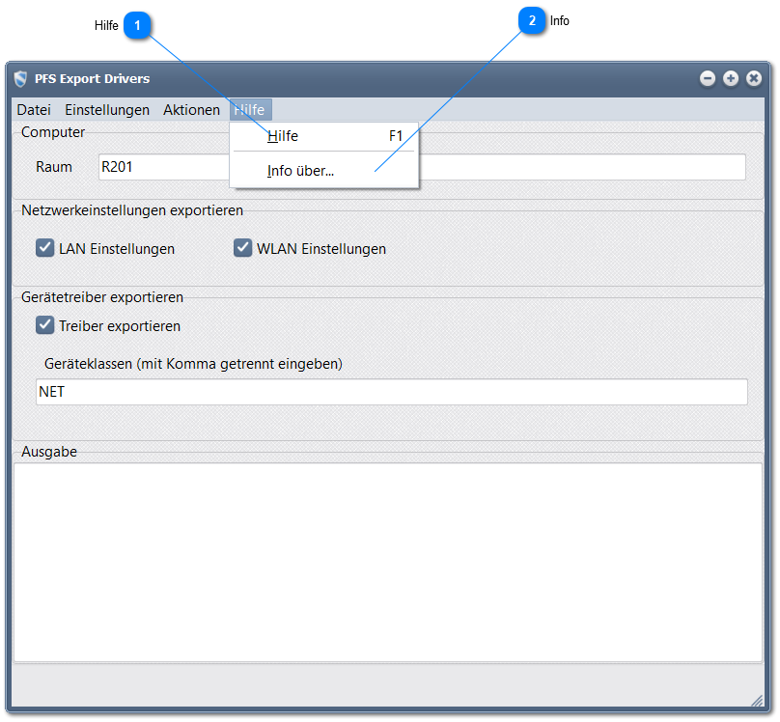This screenshot has height=722, width=780.
Task: Expand the Aktionen menu
Action: tap(191, 110)
